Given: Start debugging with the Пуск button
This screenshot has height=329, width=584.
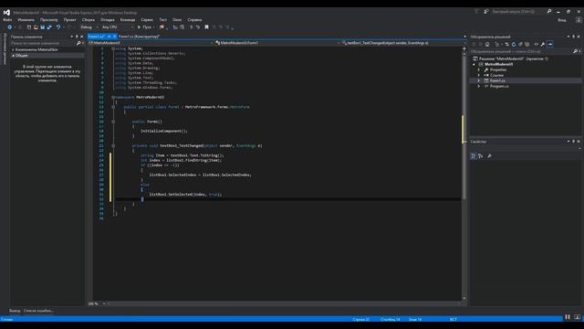Looking at the screenshot, I should point(145,27).
